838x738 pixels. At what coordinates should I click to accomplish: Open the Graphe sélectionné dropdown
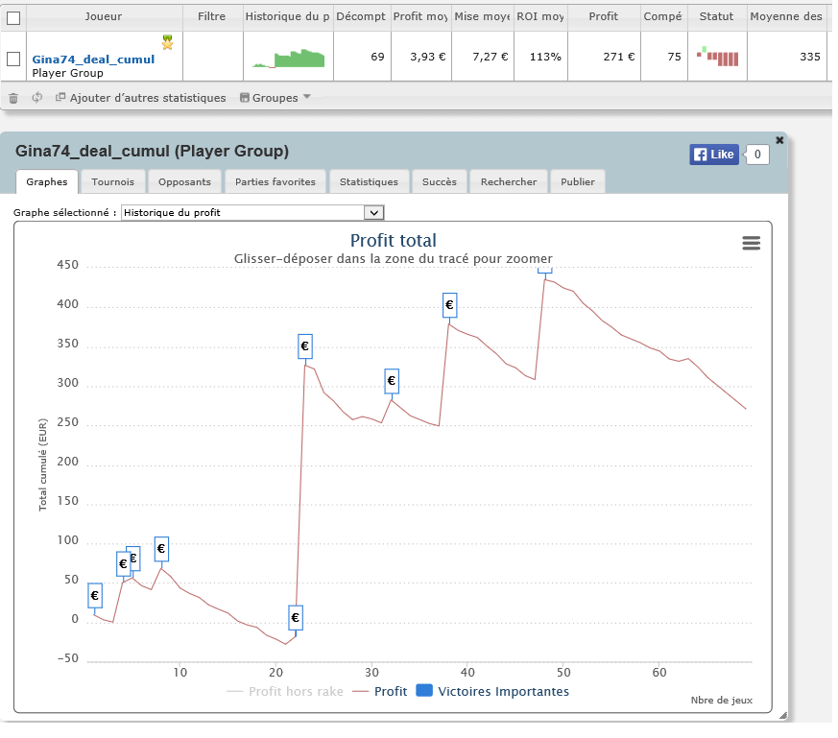[252, 213]
